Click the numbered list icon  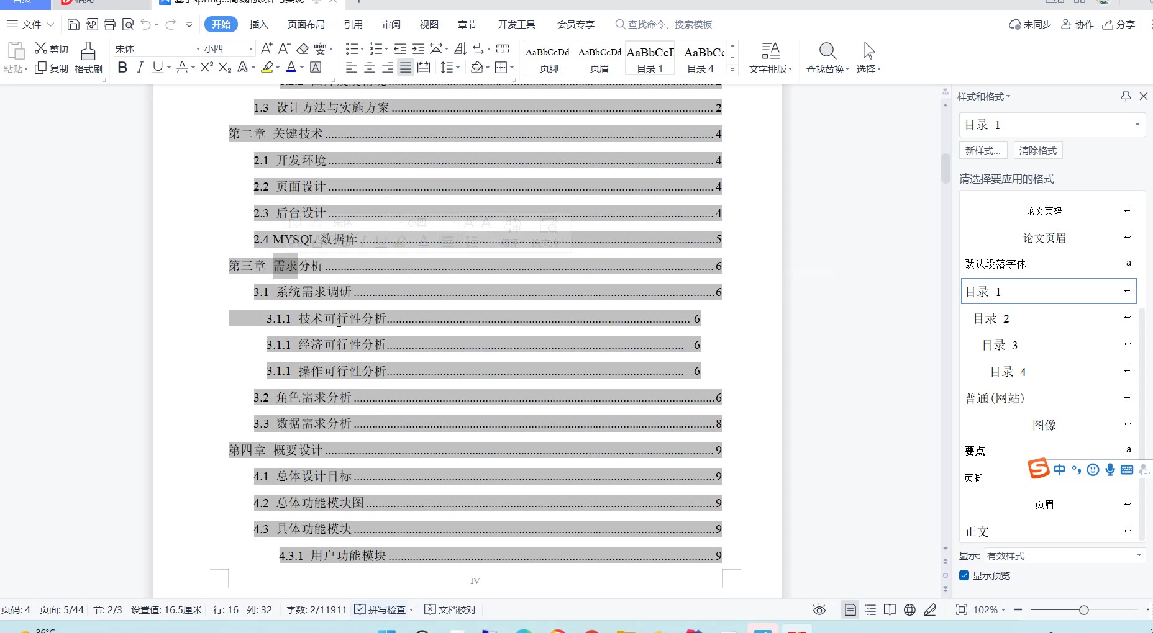click(x=376, y=48)
